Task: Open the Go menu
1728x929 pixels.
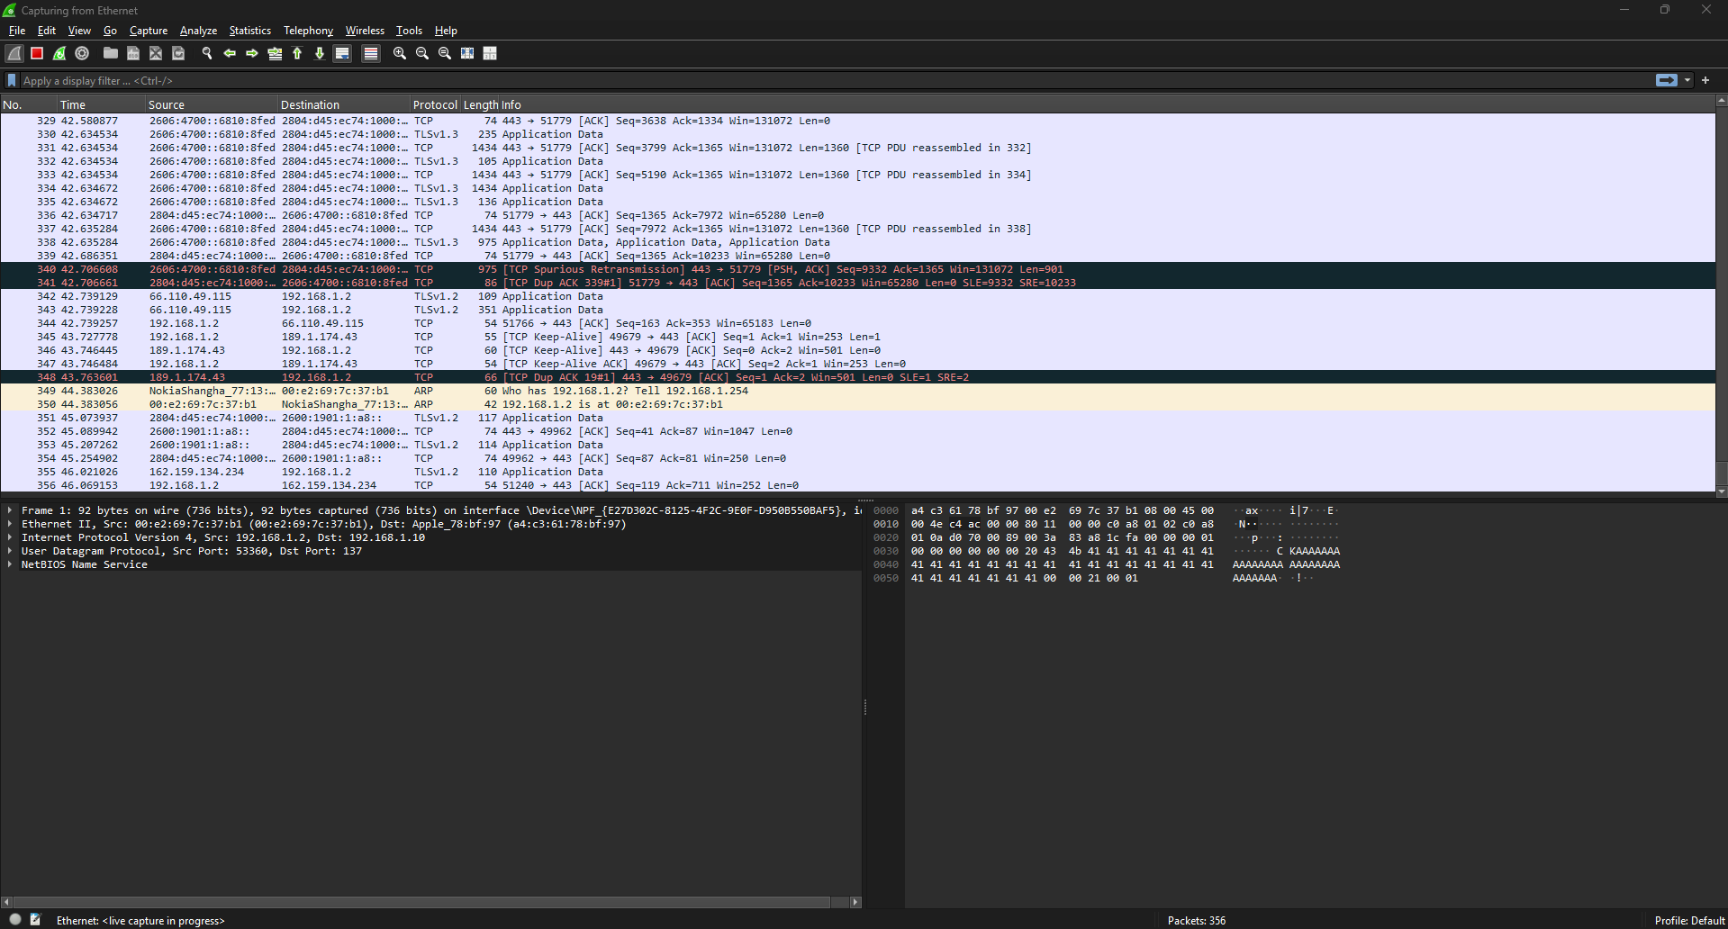Action: pos(110,31)
